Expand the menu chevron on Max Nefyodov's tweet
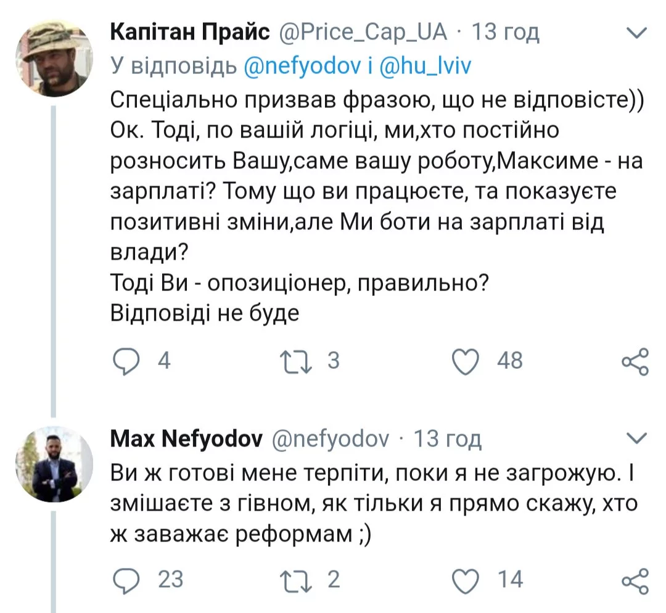 tap(635, 438)
